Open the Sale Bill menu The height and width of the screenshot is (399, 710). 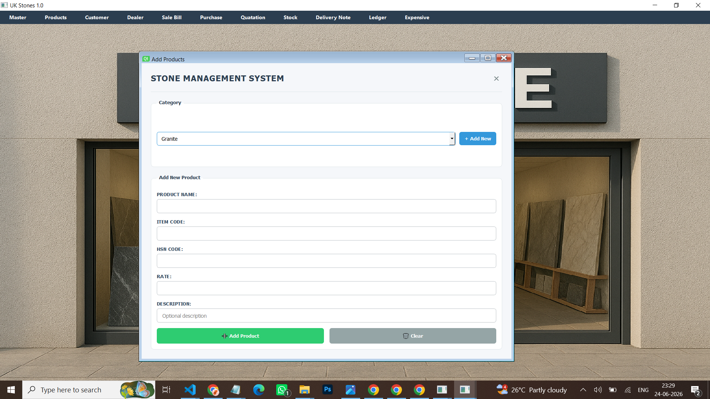click(x=172, y=17)
